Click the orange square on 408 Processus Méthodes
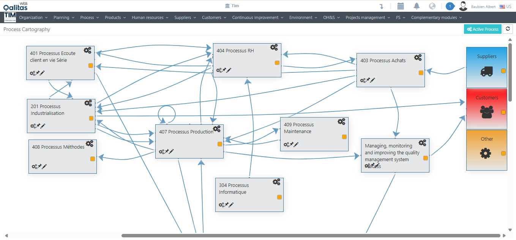Screen dimensions: 516x240 tap(93, 158)
